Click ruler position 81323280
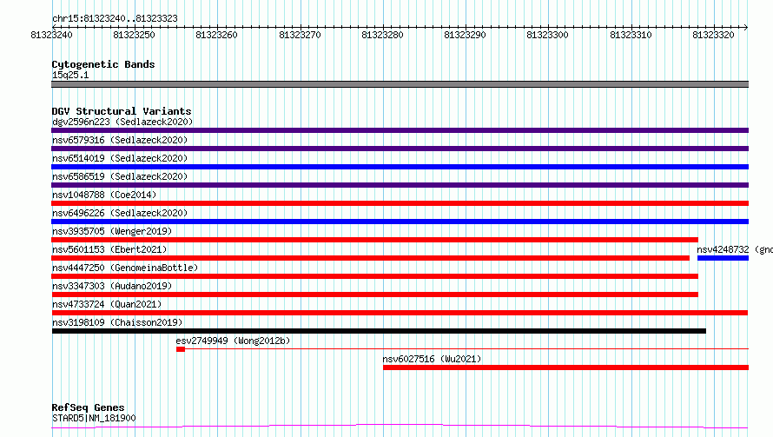The width and height of the screenshot is (773, 437). 382,35
